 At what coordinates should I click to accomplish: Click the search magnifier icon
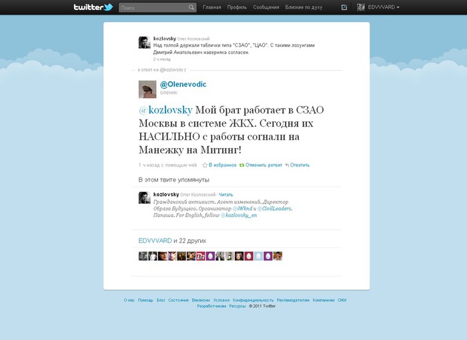[x=191, y=7]
